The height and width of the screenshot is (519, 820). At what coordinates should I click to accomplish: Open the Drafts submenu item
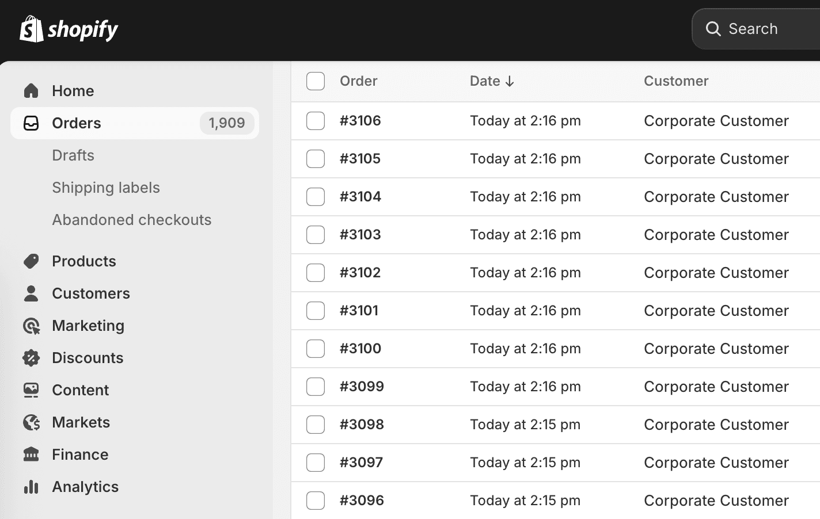tap(73, 155)
